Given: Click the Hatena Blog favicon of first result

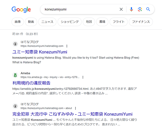Looking at the screenshot, I should click(15, 44).
